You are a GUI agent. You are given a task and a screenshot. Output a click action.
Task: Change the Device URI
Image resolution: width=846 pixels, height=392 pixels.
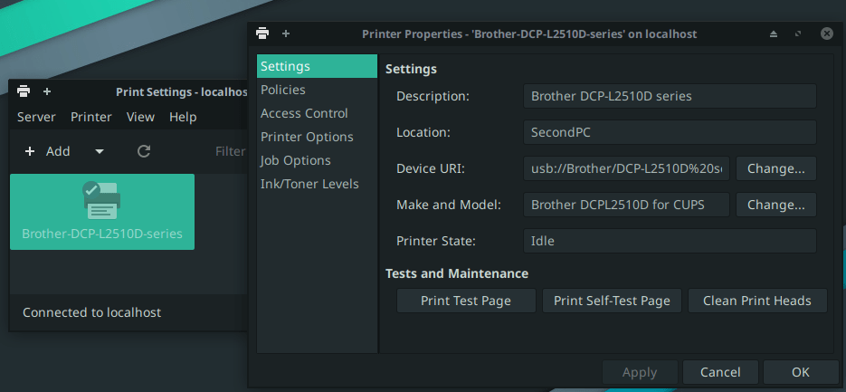pyautogui.click(x=775, y=168)
